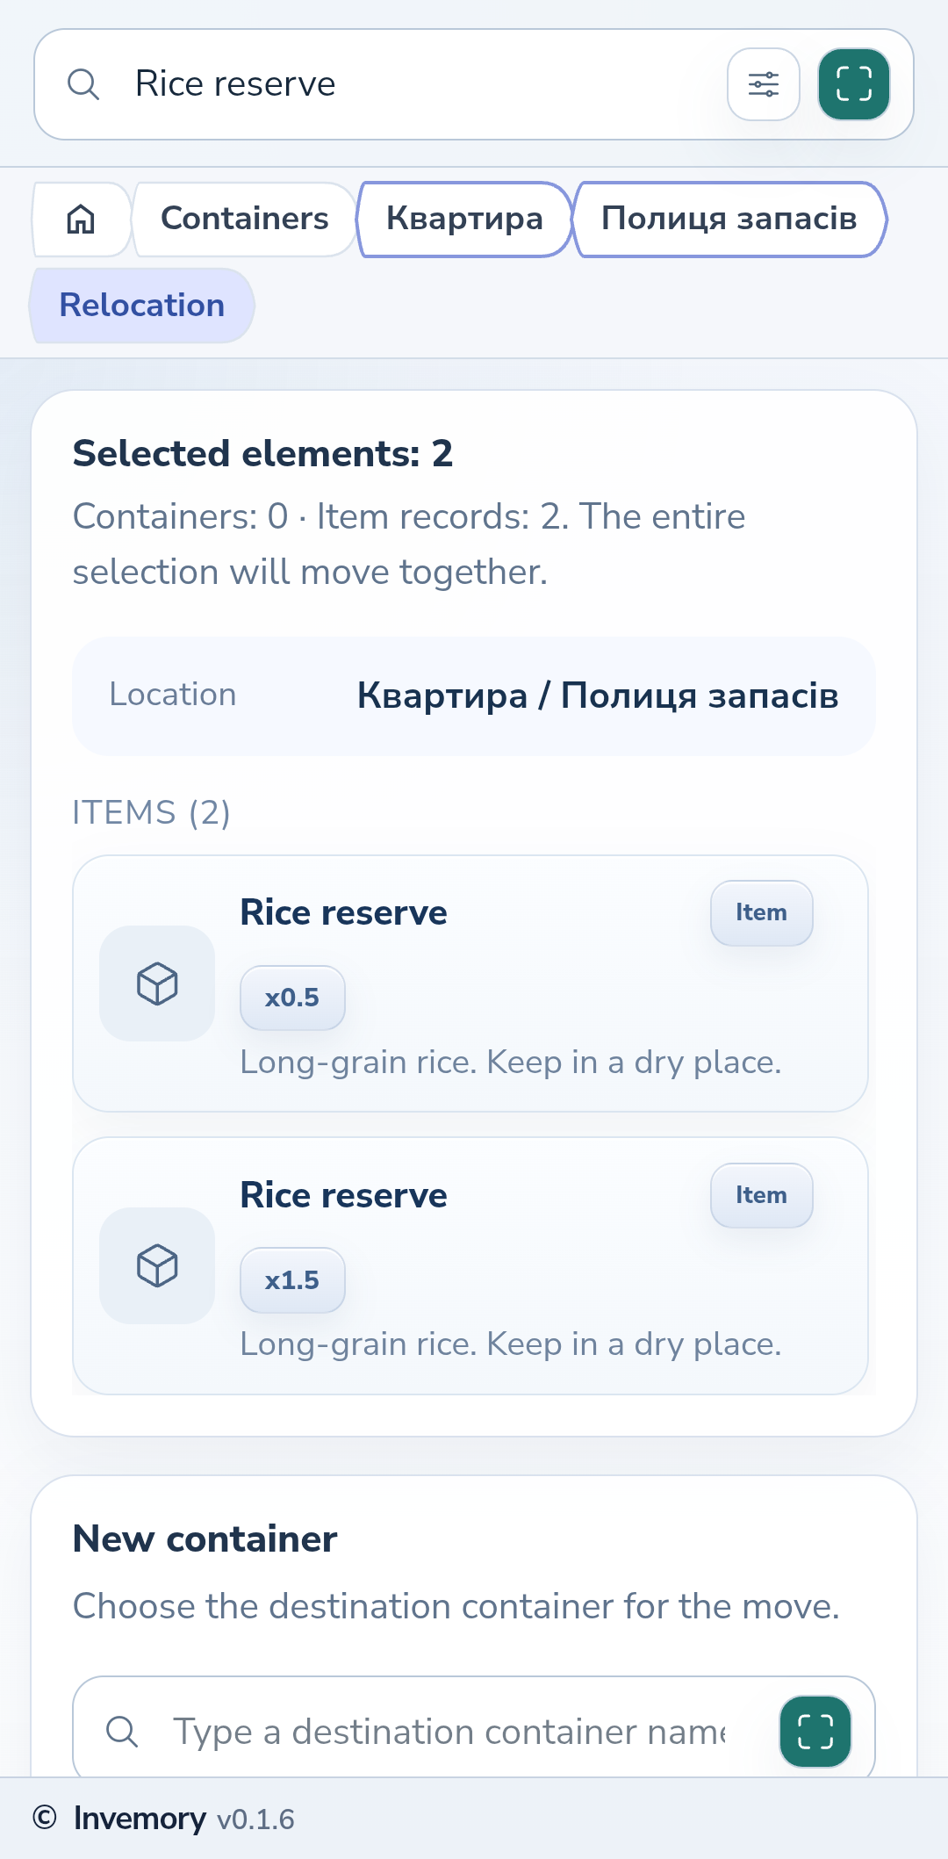948x1859 pixels.
Task: Click the x1.5 quantity badge
Action: click(292, 1280)
